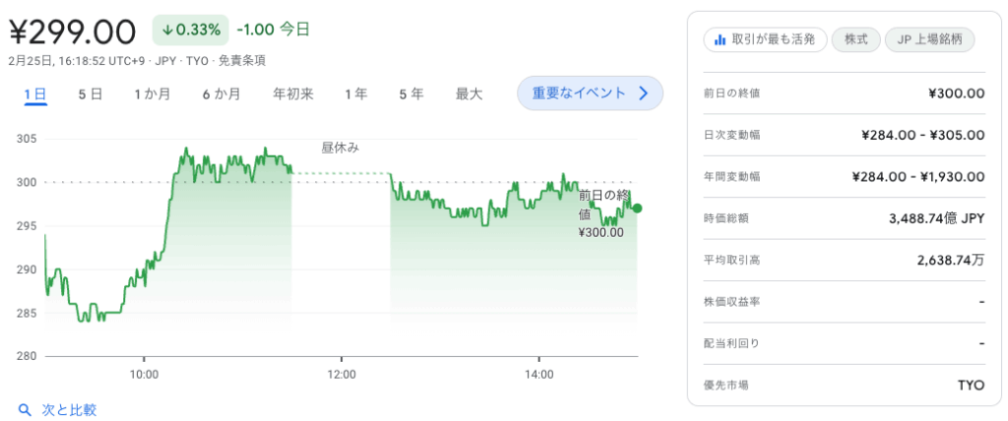Click the green current-price dot on chart
Screen dimensions: 1008x421
pos(638,208)
